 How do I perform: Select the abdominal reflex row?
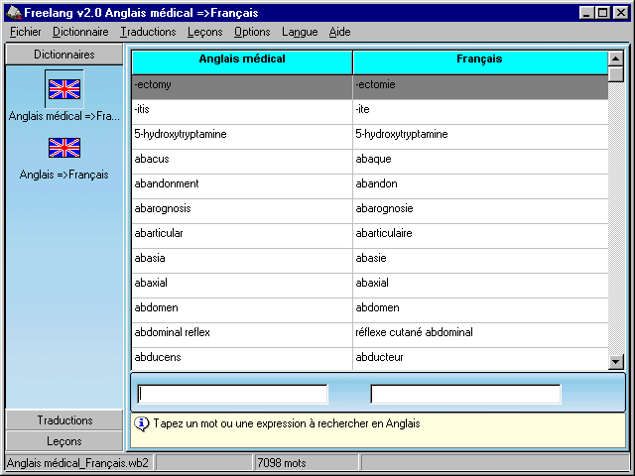[x=242, y=332]
